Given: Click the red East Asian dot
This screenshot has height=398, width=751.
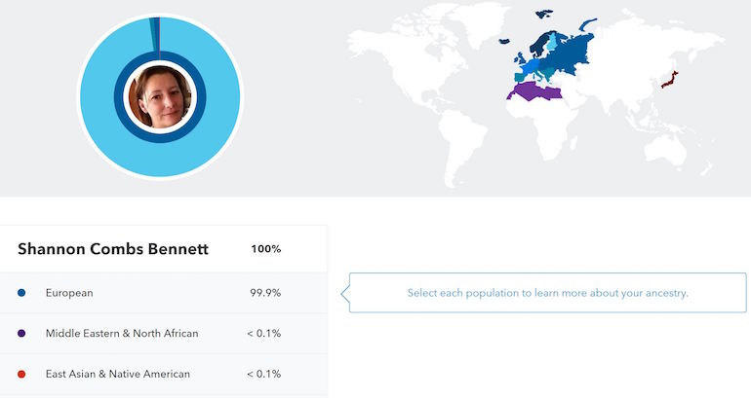Looking at the screenshot, I should point(21,374).
